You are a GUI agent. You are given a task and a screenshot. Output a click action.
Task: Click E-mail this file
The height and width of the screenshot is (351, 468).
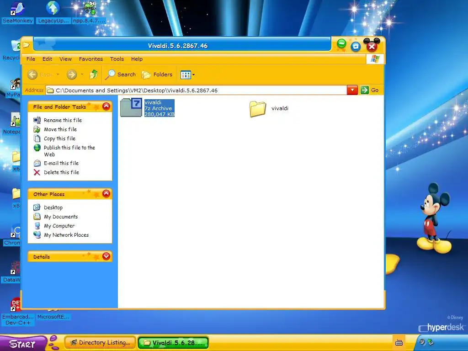61,163
